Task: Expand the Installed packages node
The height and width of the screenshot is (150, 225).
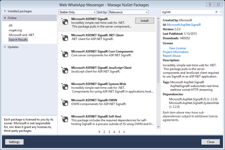Action: tap(5, 11)
